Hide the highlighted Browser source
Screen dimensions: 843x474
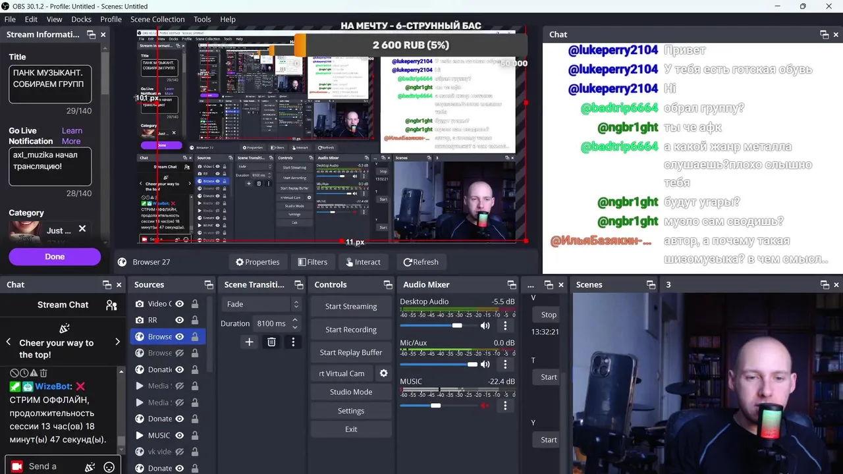coord(179,336)
